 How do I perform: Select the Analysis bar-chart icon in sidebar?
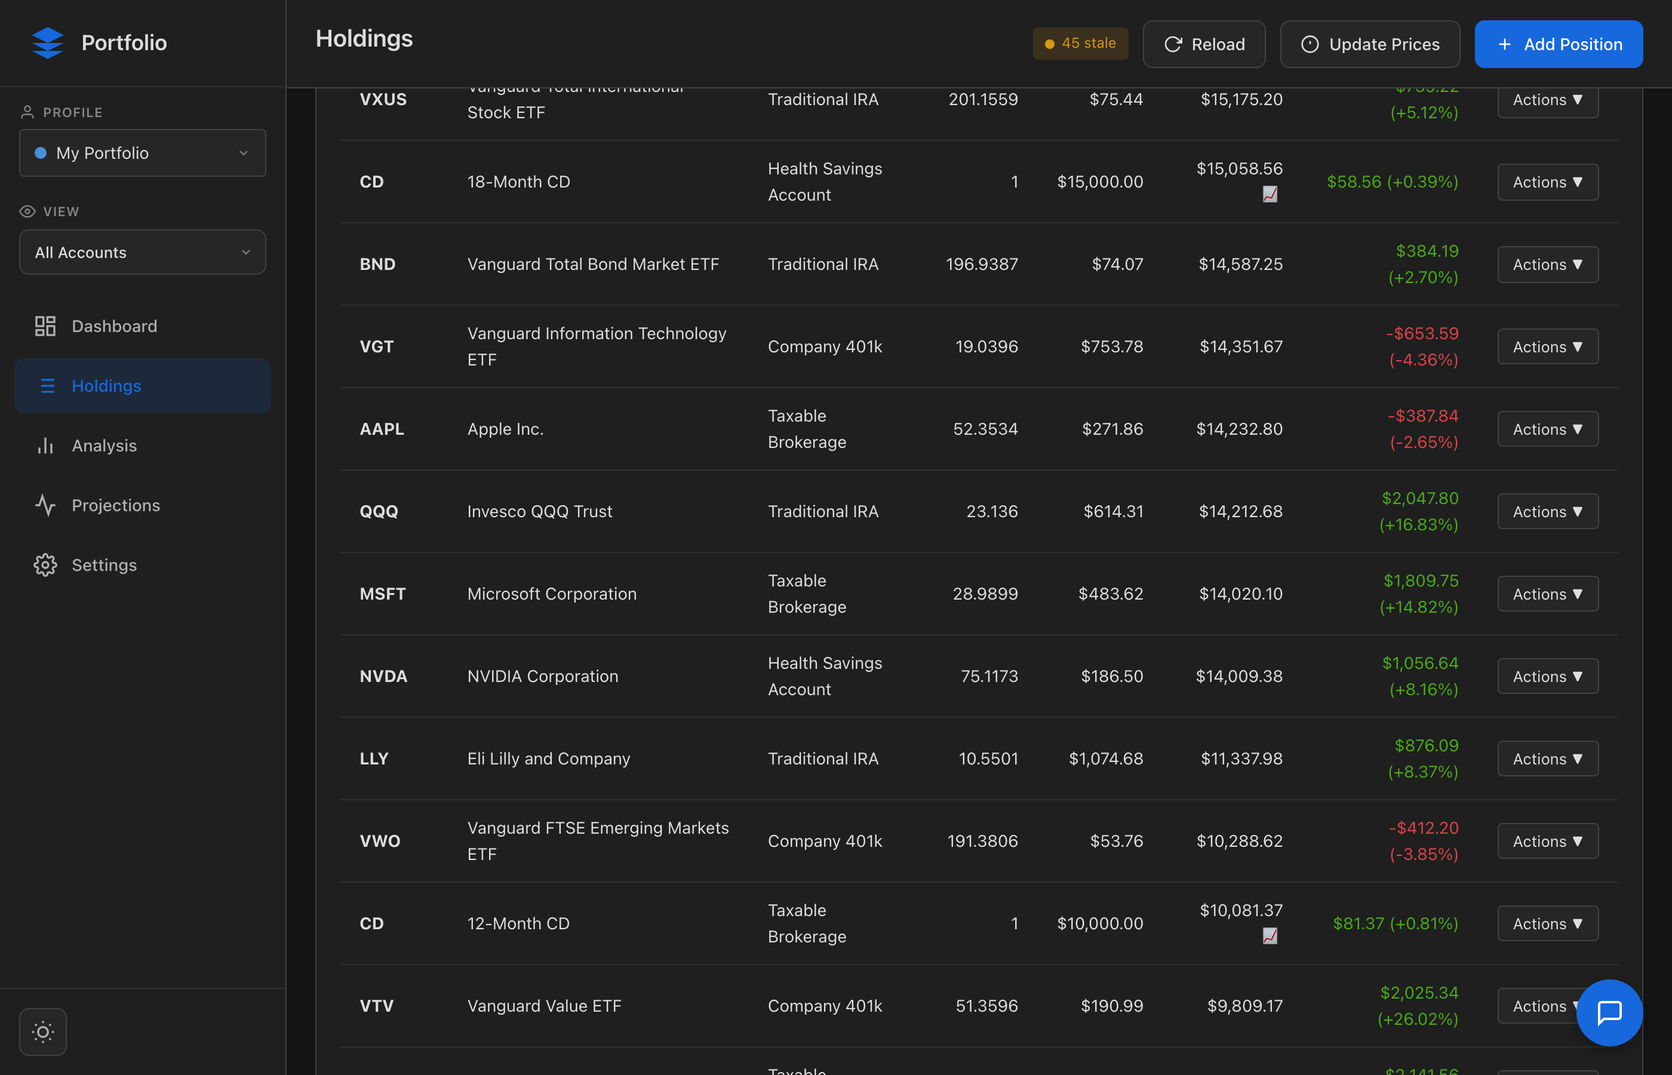click(x=45, y=446)
